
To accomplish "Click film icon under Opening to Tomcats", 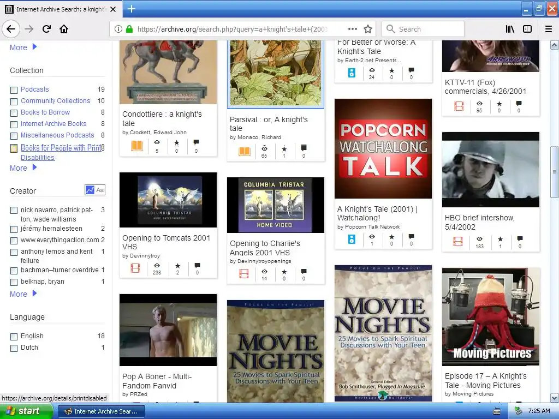I will [135, 268].
